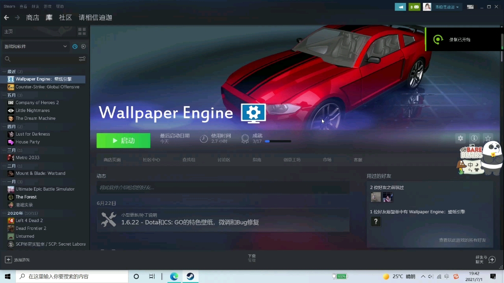This screenshot has width=504, height=283.
Task: Click the library search field
Action: click(x=40, y=59)
